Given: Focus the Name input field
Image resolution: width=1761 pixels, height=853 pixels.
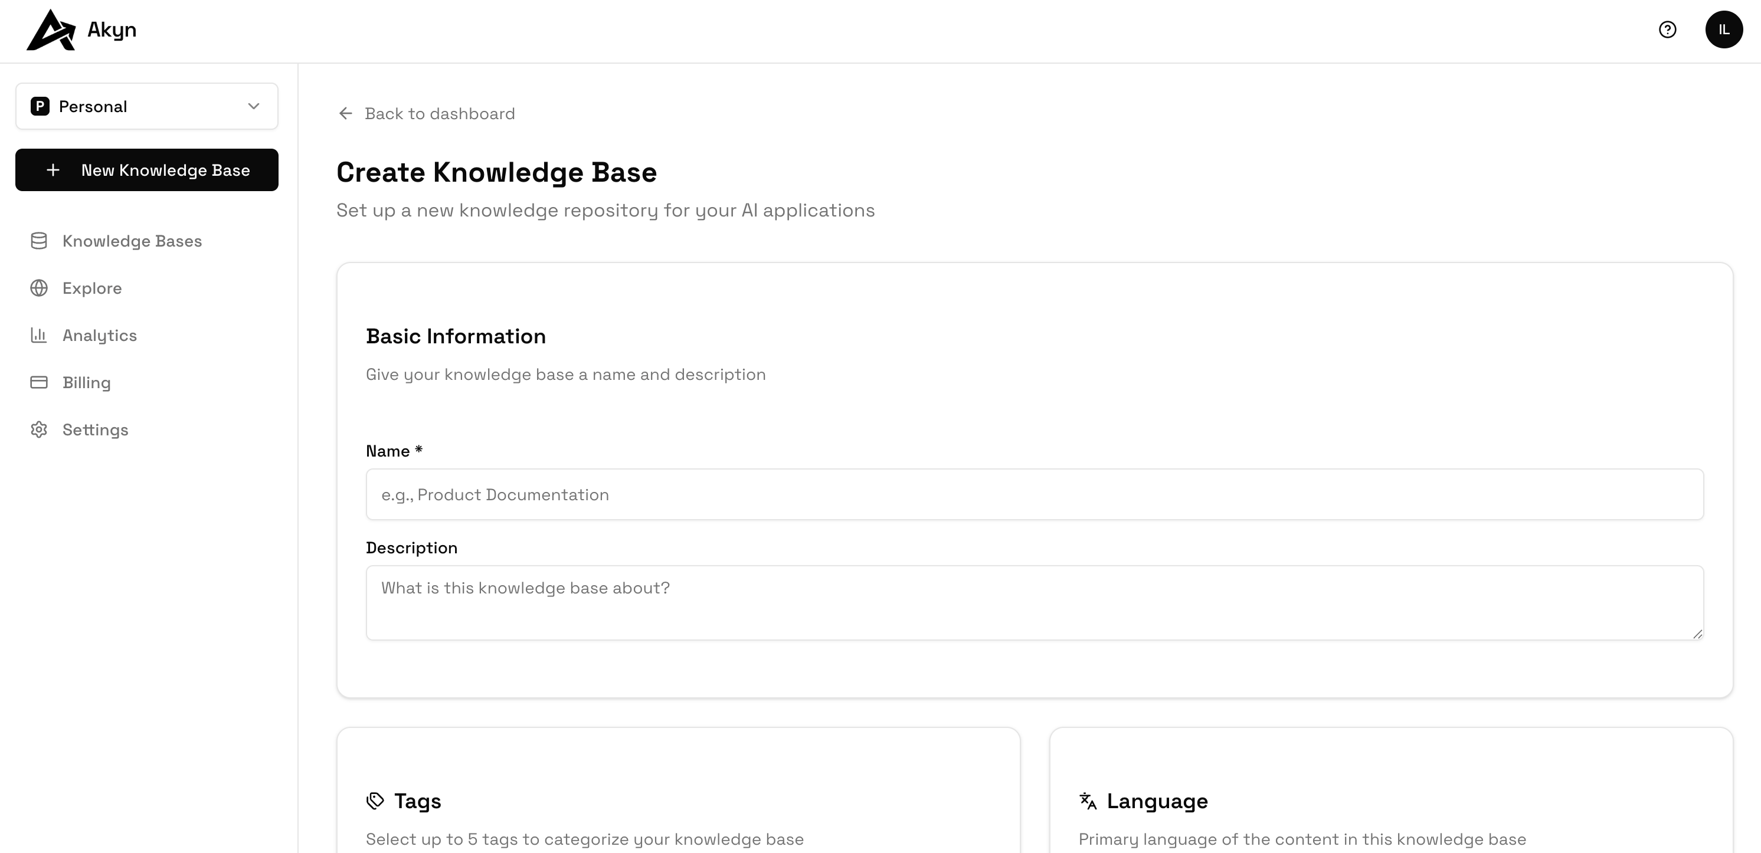Looking at the screenshot, I should (x=1035, y=495).
